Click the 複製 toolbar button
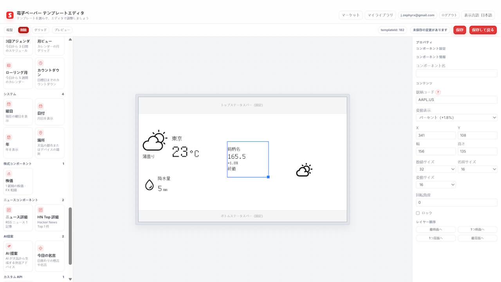Viewport: 501px width, 282px height. coord(10,30)
